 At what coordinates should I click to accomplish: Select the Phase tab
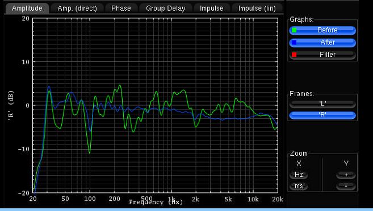coord(121,9)
